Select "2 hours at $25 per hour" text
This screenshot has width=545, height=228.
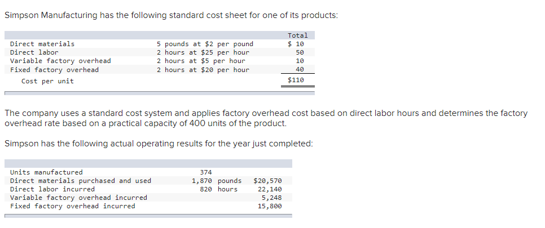(x=203, y=52)
